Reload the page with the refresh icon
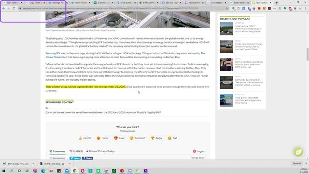This screenshot has width=309, height=174. click(x=14, y=9)
